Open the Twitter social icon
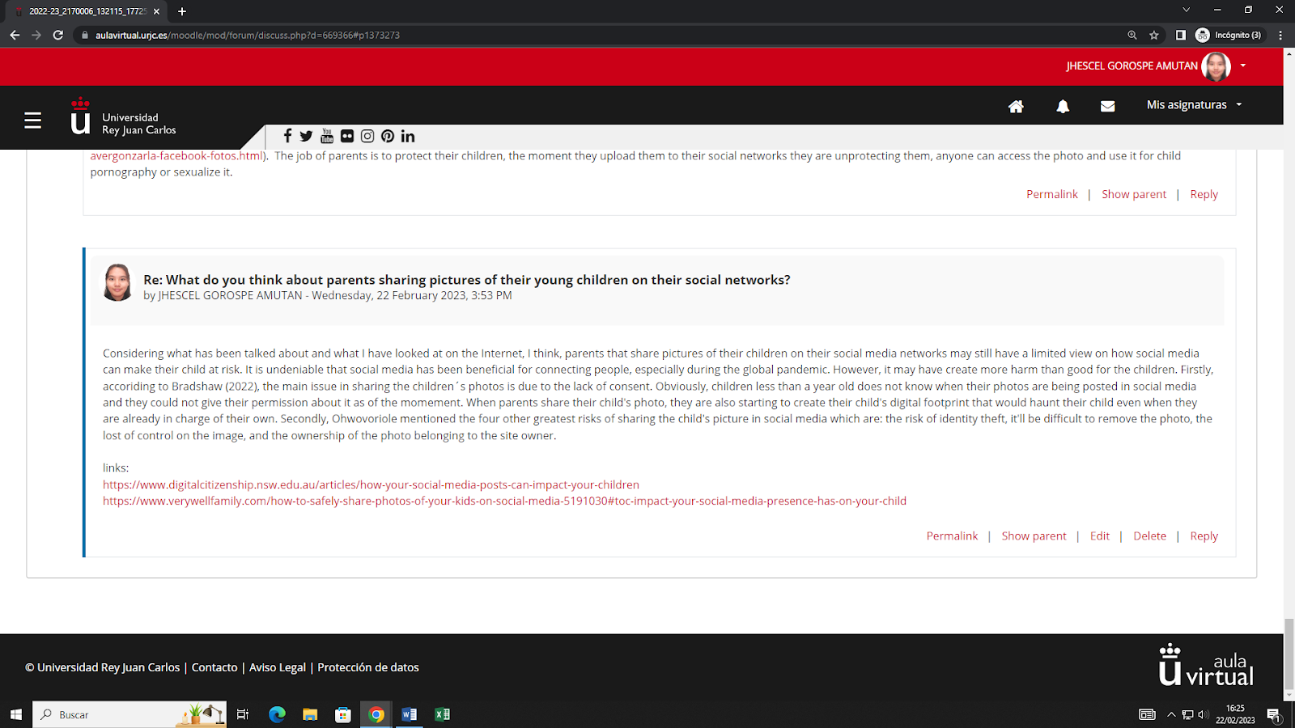The image size is (1295, 728). [306, 136]
